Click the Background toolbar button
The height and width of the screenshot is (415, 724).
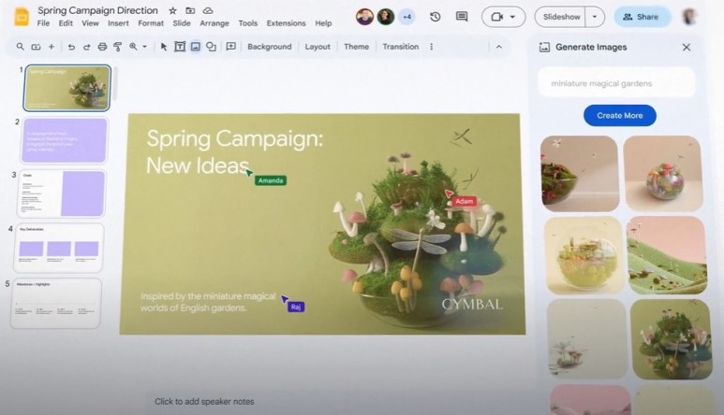point(270,47)
